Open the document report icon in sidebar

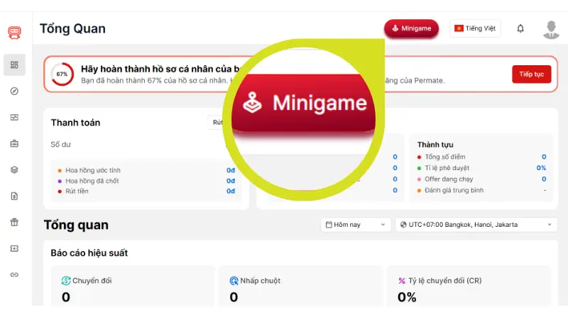(x=14, y=196)
